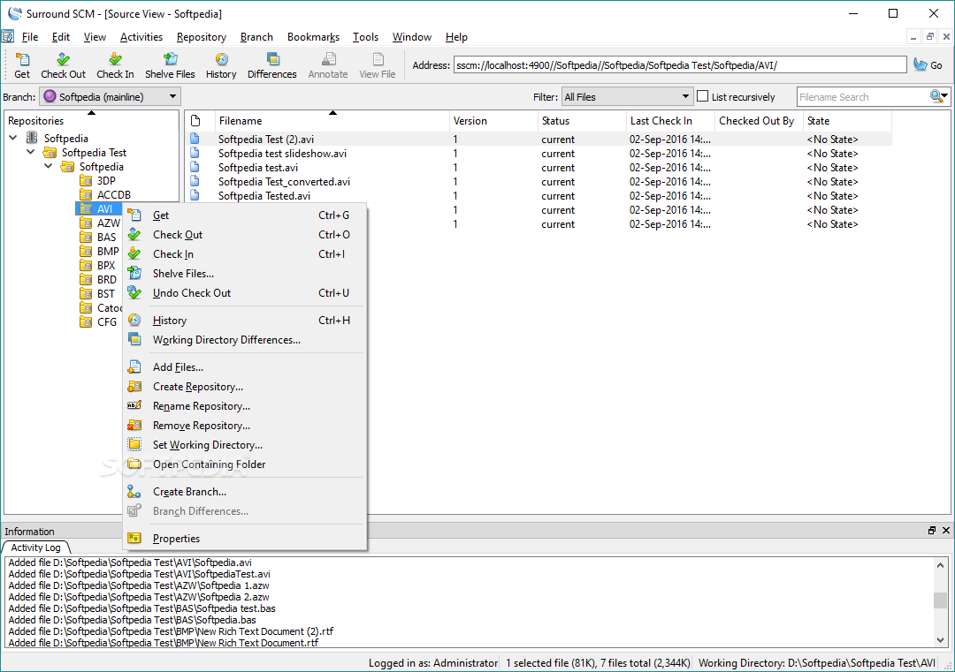
Task: Select the BMP folder in tree
Action: (x=99, y=251)
